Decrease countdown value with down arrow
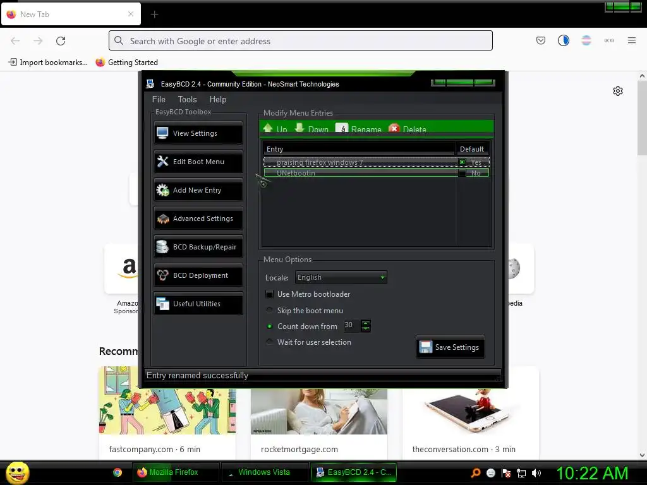The height and width of the screenshot is (485, 647). [x=366, y=328]
